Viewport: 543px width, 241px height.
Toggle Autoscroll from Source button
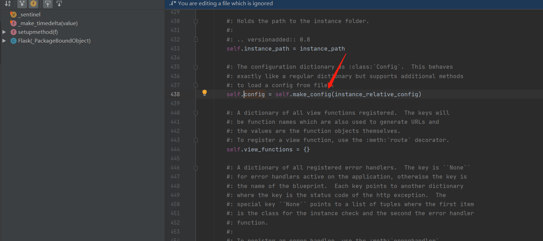tap(59, 4)
